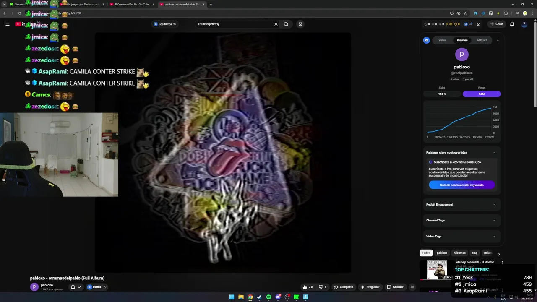This screenshot has width=537, height=302.
Task: Open notification bell dropdown for pabloxo
Action: [76, 287]
